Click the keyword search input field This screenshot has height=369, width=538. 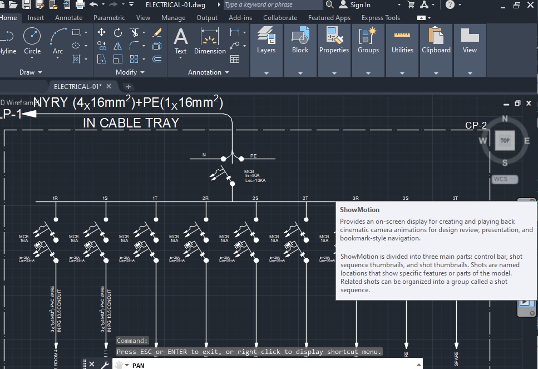pos(273,5)
